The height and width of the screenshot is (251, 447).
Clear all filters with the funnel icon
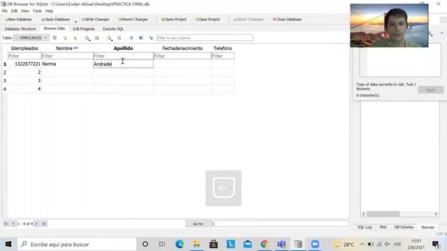coord(65,38)
